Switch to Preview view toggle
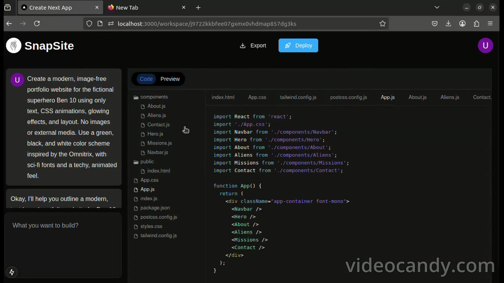This screenshot has width=504, height=283. pyautogui.click(x=170, y=79)
